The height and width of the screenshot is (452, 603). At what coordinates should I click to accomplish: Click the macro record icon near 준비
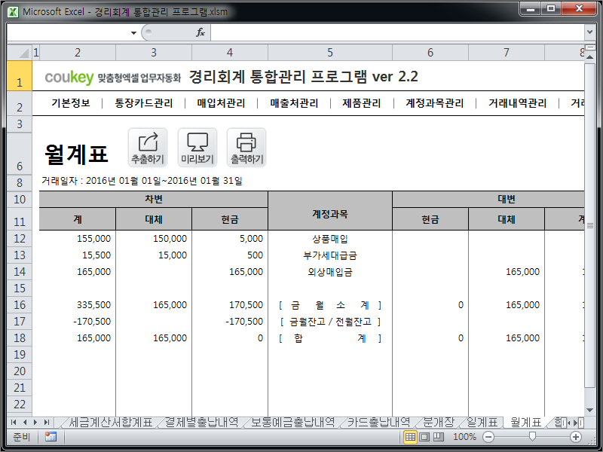tap(50, 438)
